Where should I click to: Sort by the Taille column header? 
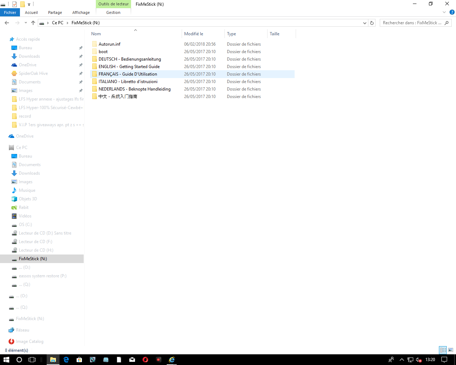[281, 34]
